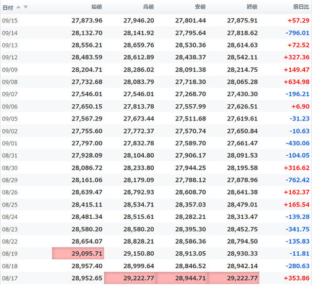The image size is (312, 285).
Task: Select high value 28,792.93
Action: click(139, 192)
